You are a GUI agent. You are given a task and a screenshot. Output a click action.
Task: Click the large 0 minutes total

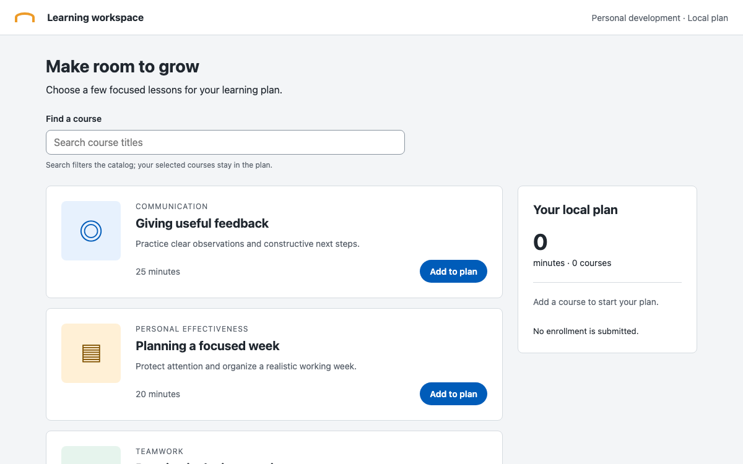point(541,242)
